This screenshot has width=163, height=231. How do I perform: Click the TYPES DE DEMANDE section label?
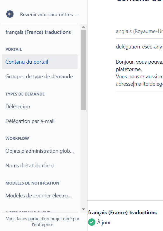(x=25, y=94)
